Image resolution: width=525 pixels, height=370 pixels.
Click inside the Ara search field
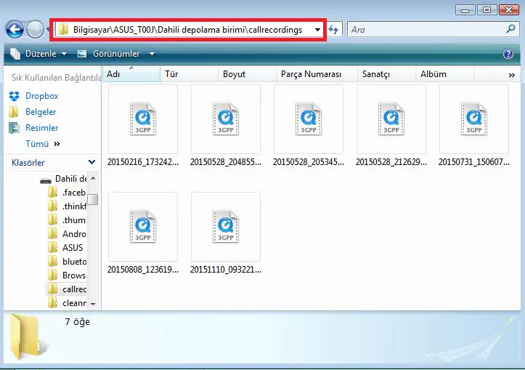425,30
